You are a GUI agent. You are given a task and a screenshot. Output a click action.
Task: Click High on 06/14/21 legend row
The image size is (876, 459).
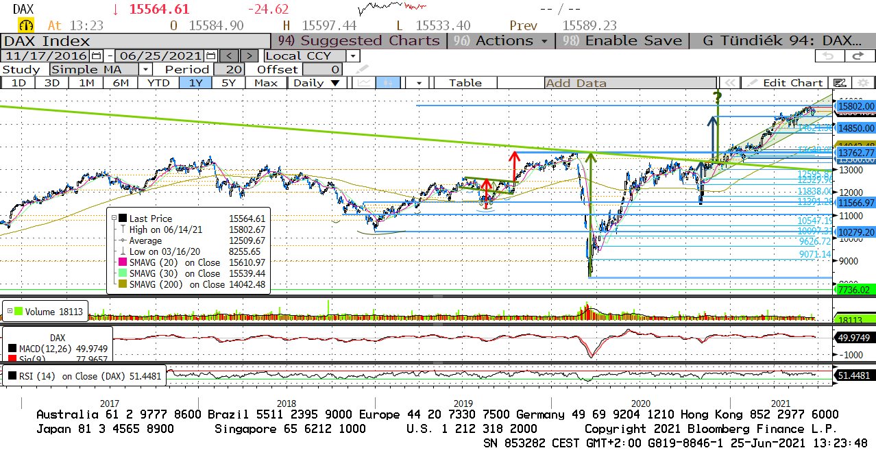point(192,229)
